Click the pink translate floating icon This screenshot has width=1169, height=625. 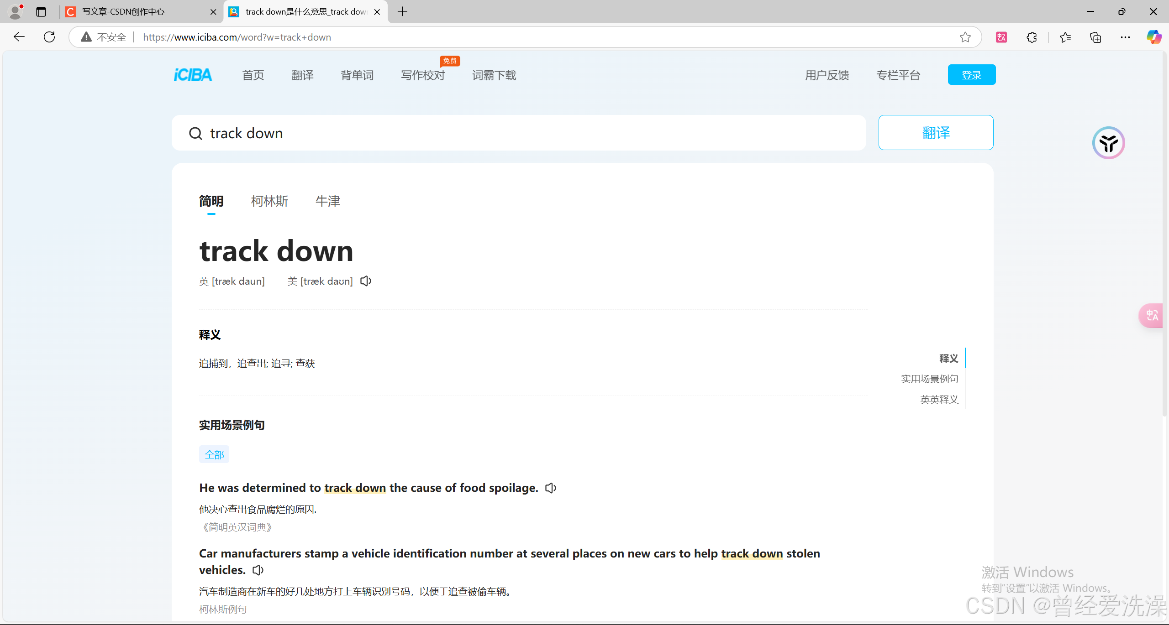(1151, 316)
